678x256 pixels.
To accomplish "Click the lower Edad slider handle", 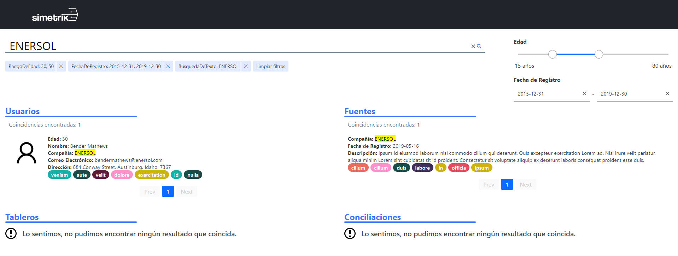I will (x=553, y=54).
